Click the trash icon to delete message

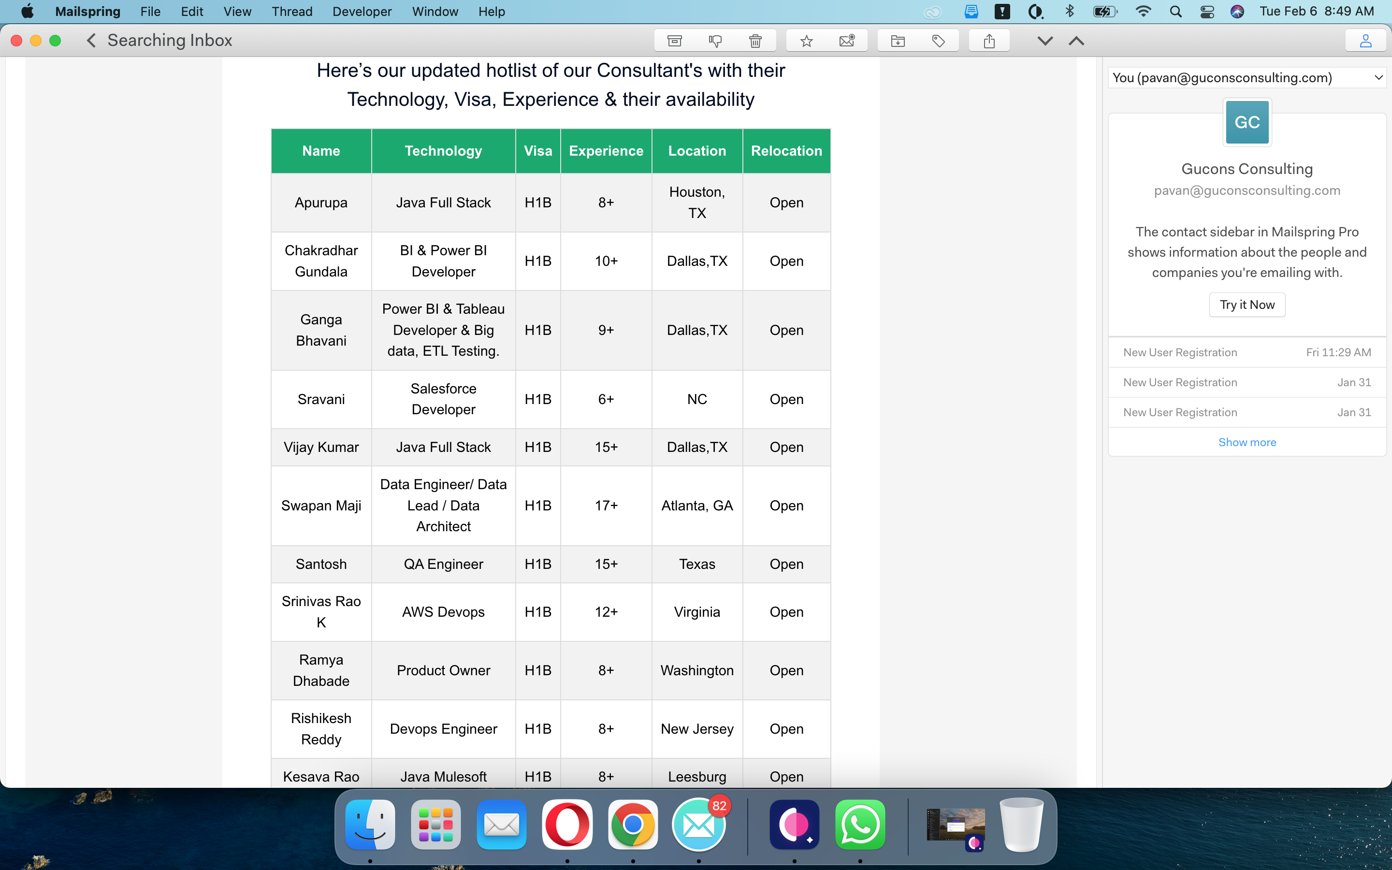755,41
